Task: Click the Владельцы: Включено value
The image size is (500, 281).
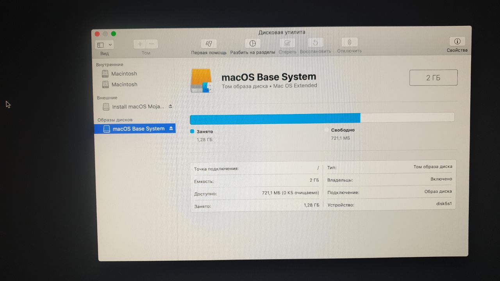Action: click(441, 179)
